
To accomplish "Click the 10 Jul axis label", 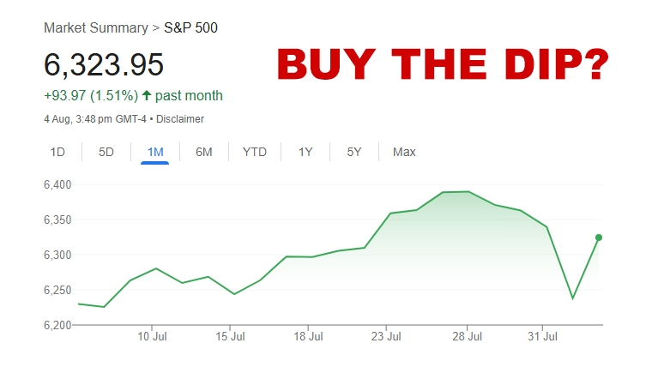I will pyautogui.click(x=152, y=337).
